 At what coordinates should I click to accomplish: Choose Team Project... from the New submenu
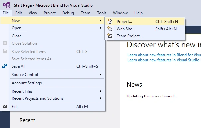145,36
